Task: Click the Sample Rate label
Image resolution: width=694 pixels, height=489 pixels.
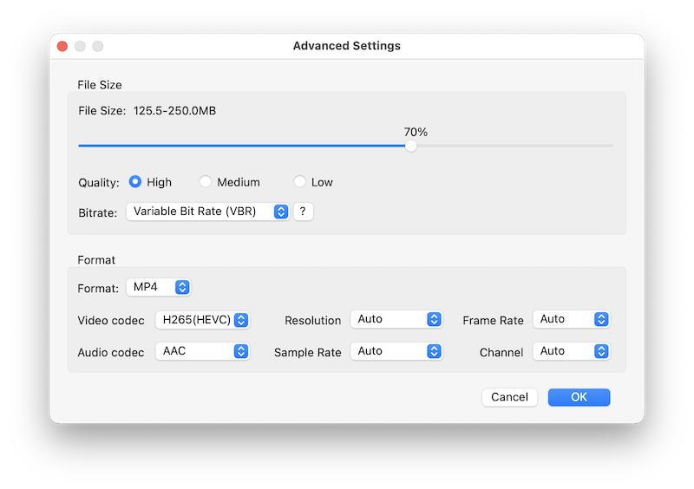Action: pyautogui.click(x=308, y=352)
